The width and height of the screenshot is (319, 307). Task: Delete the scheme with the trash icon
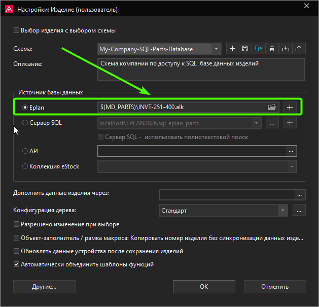(272, 49)
